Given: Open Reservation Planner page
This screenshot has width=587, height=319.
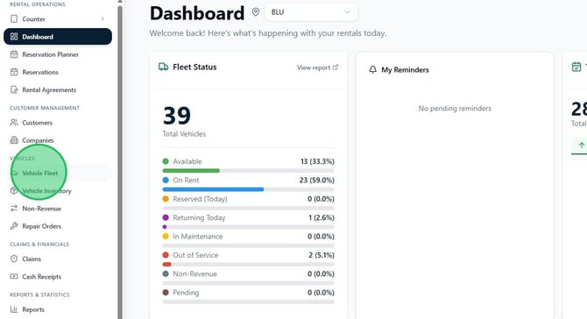Looking at the screenshot, I should click(58, 54).
